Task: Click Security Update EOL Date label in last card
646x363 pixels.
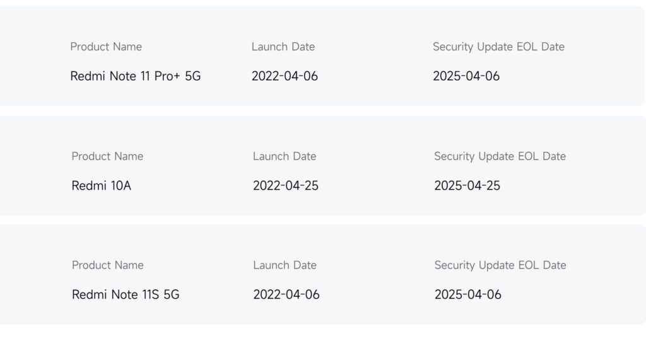Action: coord(500,265)
